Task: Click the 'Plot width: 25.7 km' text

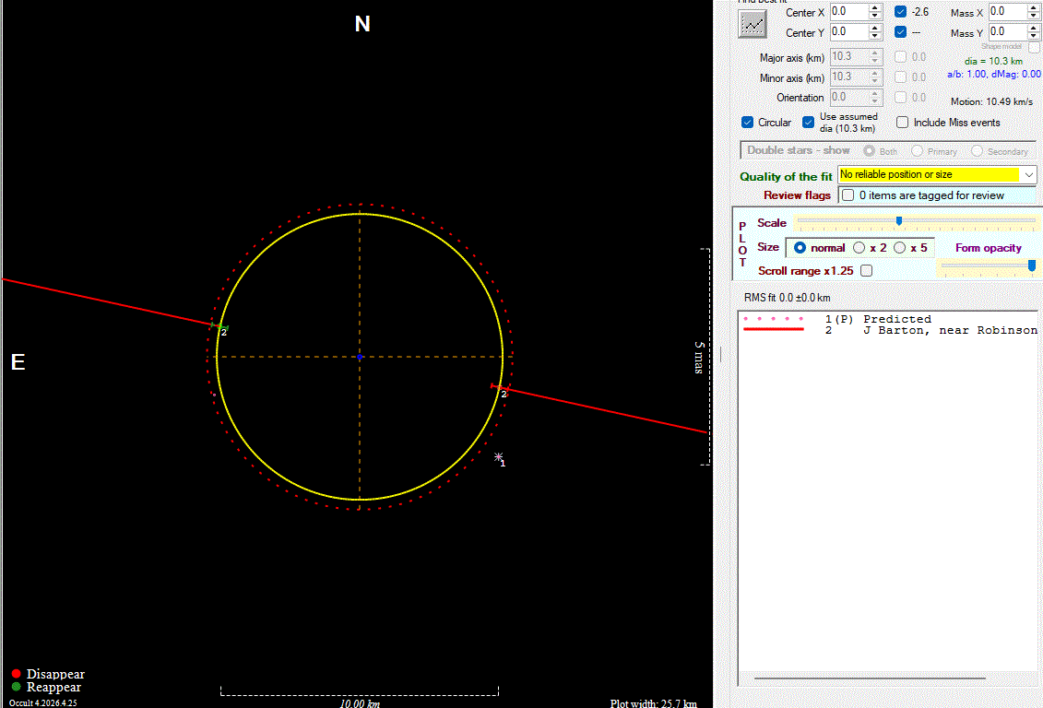Action: point(653,703)
